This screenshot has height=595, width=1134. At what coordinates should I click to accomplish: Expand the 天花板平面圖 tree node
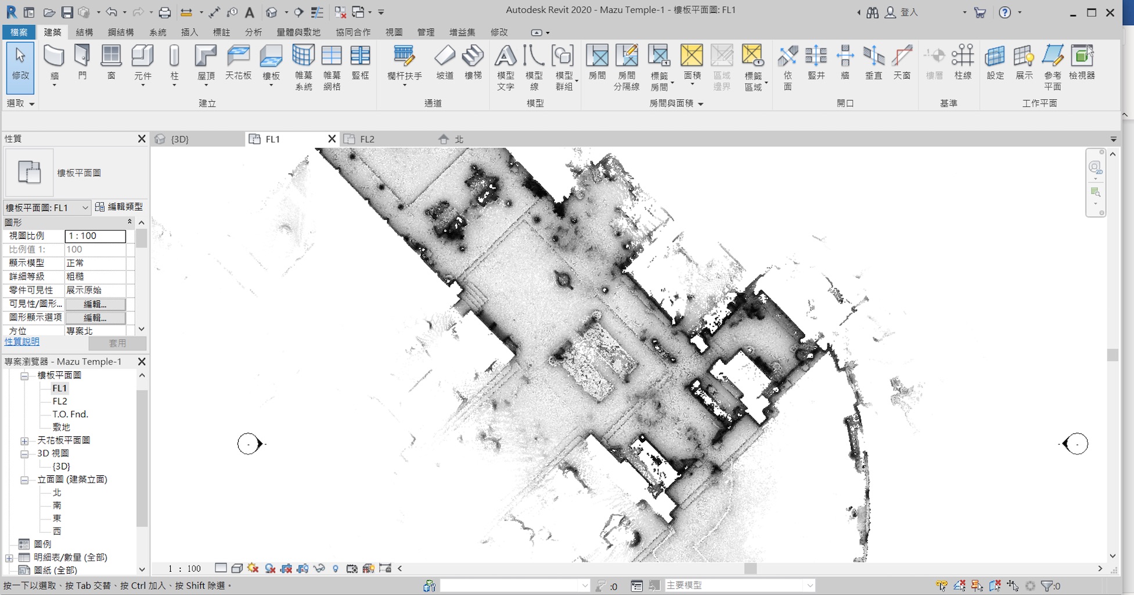coord(24,441)
